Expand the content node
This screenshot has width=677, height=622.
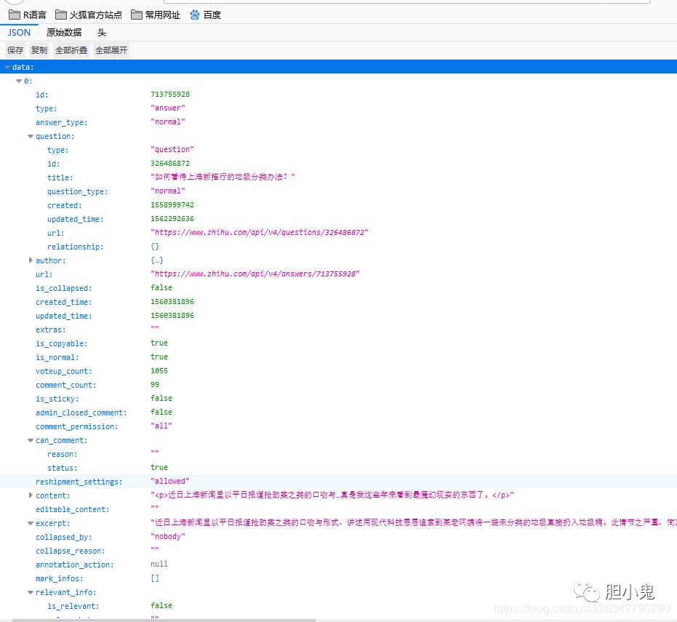(x=31, y=495)
